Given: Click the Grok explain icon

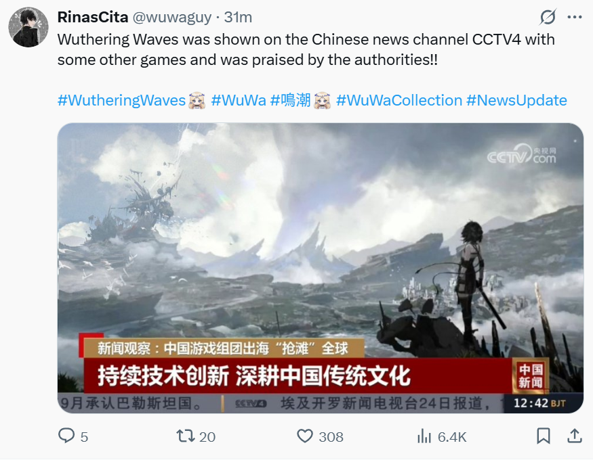Looking at the screenshot, I should (x=548, y=17).
